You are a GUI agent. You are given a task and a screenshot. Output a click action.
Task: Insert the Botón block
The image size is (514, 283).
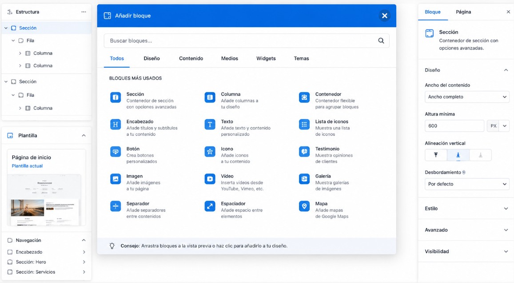(x=134, y=155)
